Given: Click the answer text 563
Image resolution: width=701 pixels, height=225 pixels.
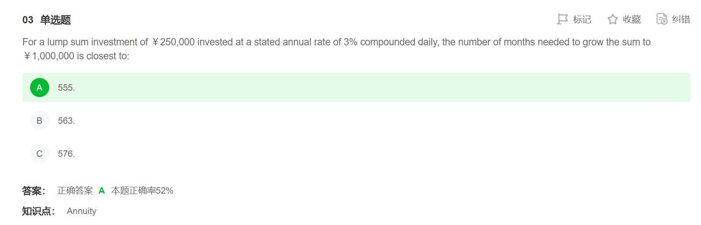Looking at the screenshot, I should (x=66, y=121).
